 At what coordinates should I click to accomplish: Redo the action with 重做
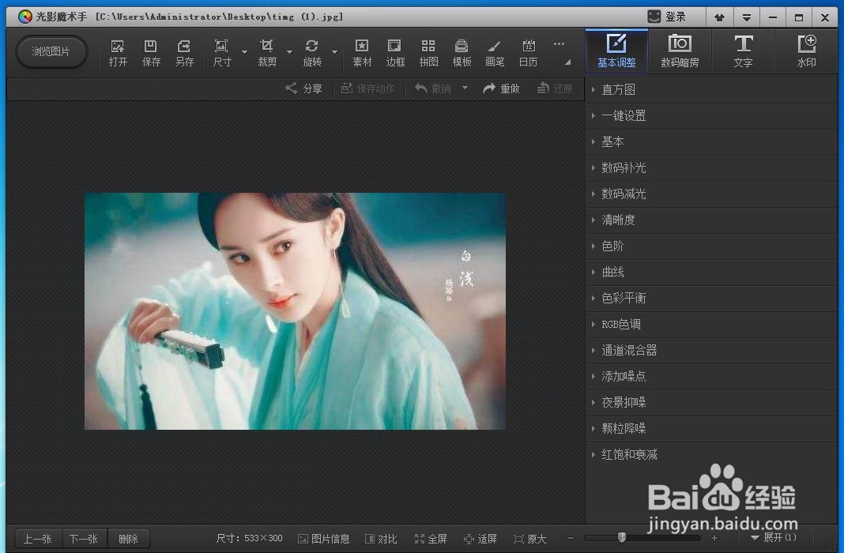(x=501, y=88)
